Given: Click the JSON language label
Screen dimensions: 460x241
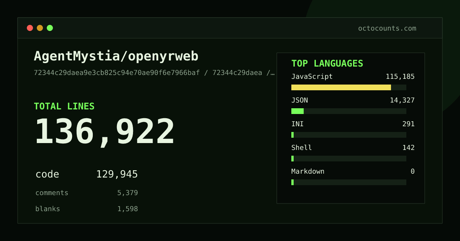Looking at the screenshot, I should pyautogui.click(x=299, y=100).
